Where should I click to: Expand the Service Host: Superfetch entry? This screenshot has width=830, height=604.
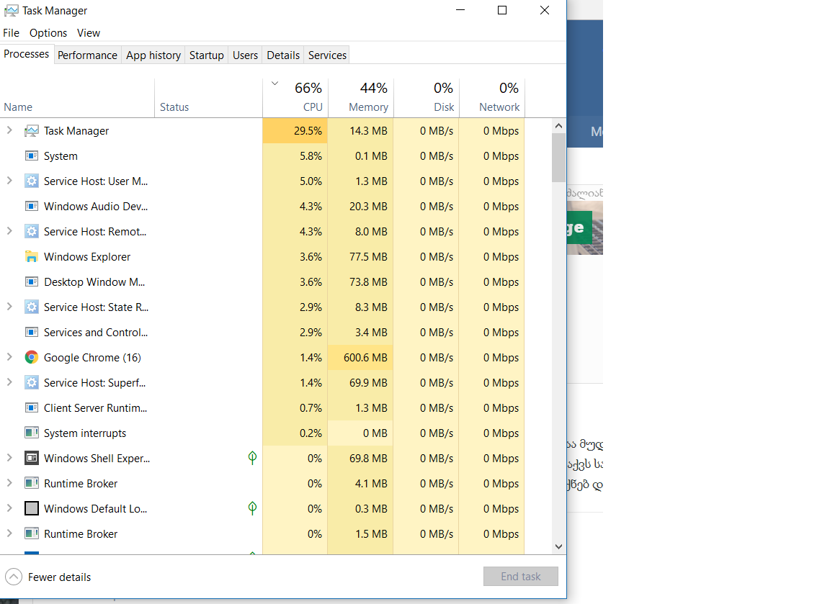click(x=9, y=382)
